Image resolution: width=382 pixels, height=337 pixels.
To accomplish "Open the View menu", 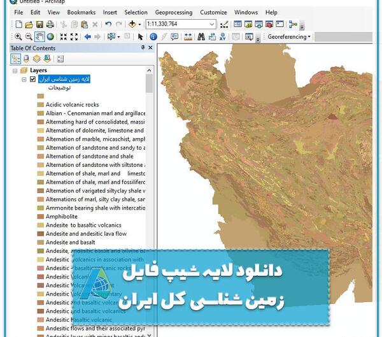I will click(53, 12).
